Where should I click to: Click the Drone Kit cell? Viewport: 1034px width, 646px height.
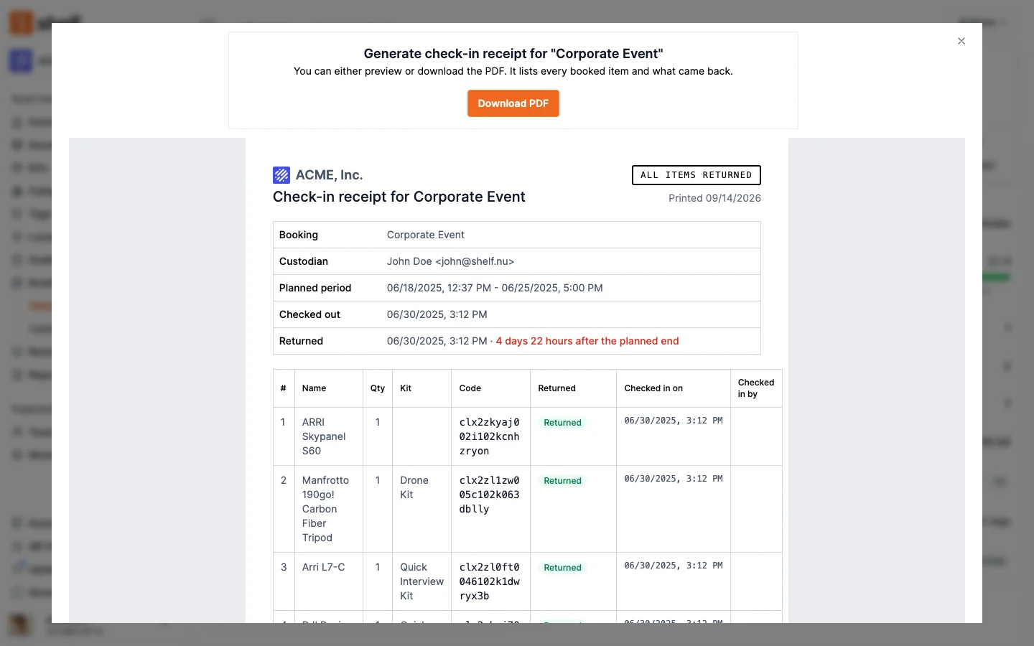(x=414, y=487)
